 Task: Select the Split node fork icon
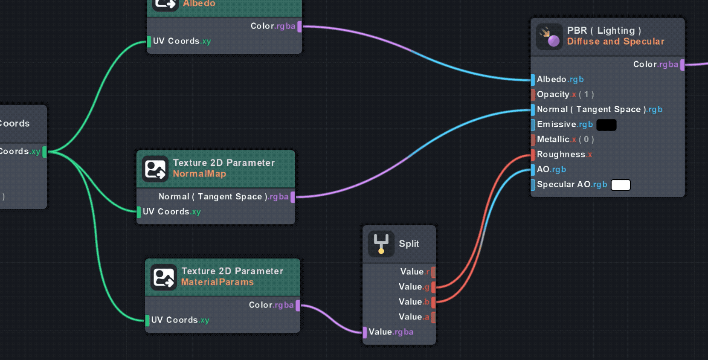coord(381,244)
